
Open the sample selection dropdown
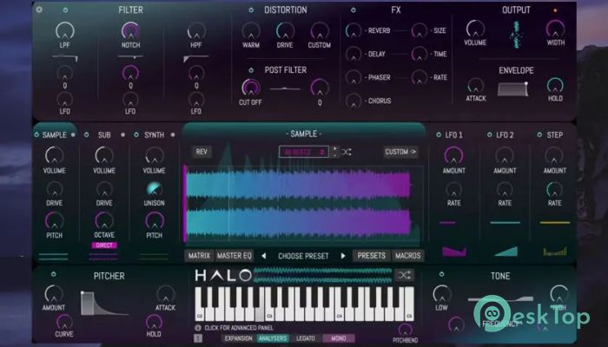click(x=304, y=152)
